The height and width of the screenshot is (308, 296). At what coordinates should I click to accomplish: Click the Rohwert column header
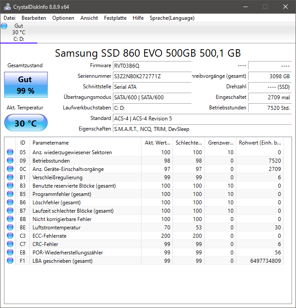260,143
